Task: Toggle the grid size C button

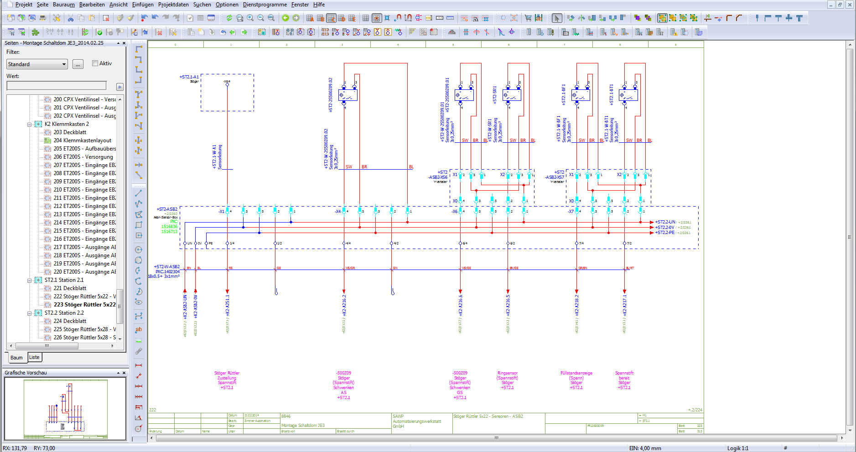Action: 331,18
